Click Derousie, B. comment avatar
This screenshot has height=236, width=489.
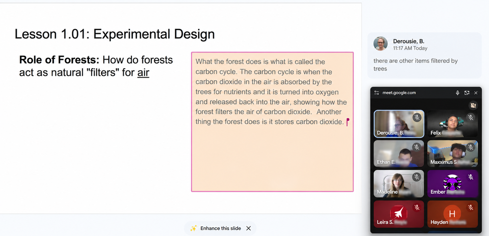point(381,43)
